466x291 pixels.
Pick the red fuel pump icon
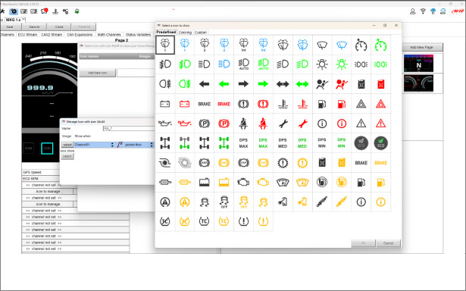(x=342, y=104)
